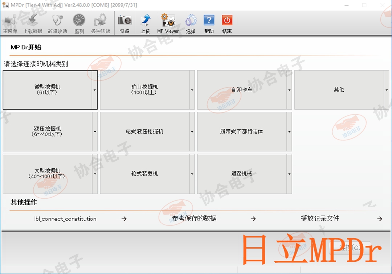Choose 大型挖掘机 (40~100t以下) category

click(x=47, y=174)
